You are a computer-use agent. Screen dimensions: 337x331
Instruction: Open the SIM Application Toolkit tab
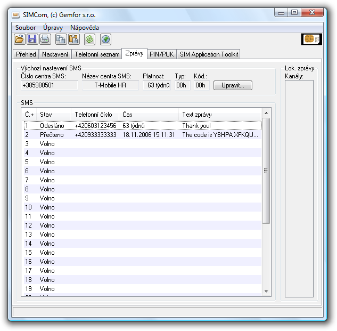209,54
